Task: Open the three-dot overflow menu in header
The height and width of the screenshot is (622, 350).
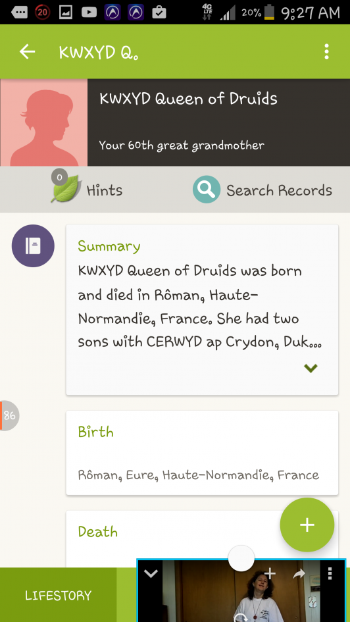Action: coord(326,51)
